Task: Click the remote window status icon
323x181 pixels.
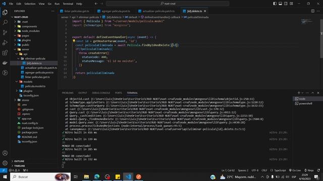Action: 4,170
